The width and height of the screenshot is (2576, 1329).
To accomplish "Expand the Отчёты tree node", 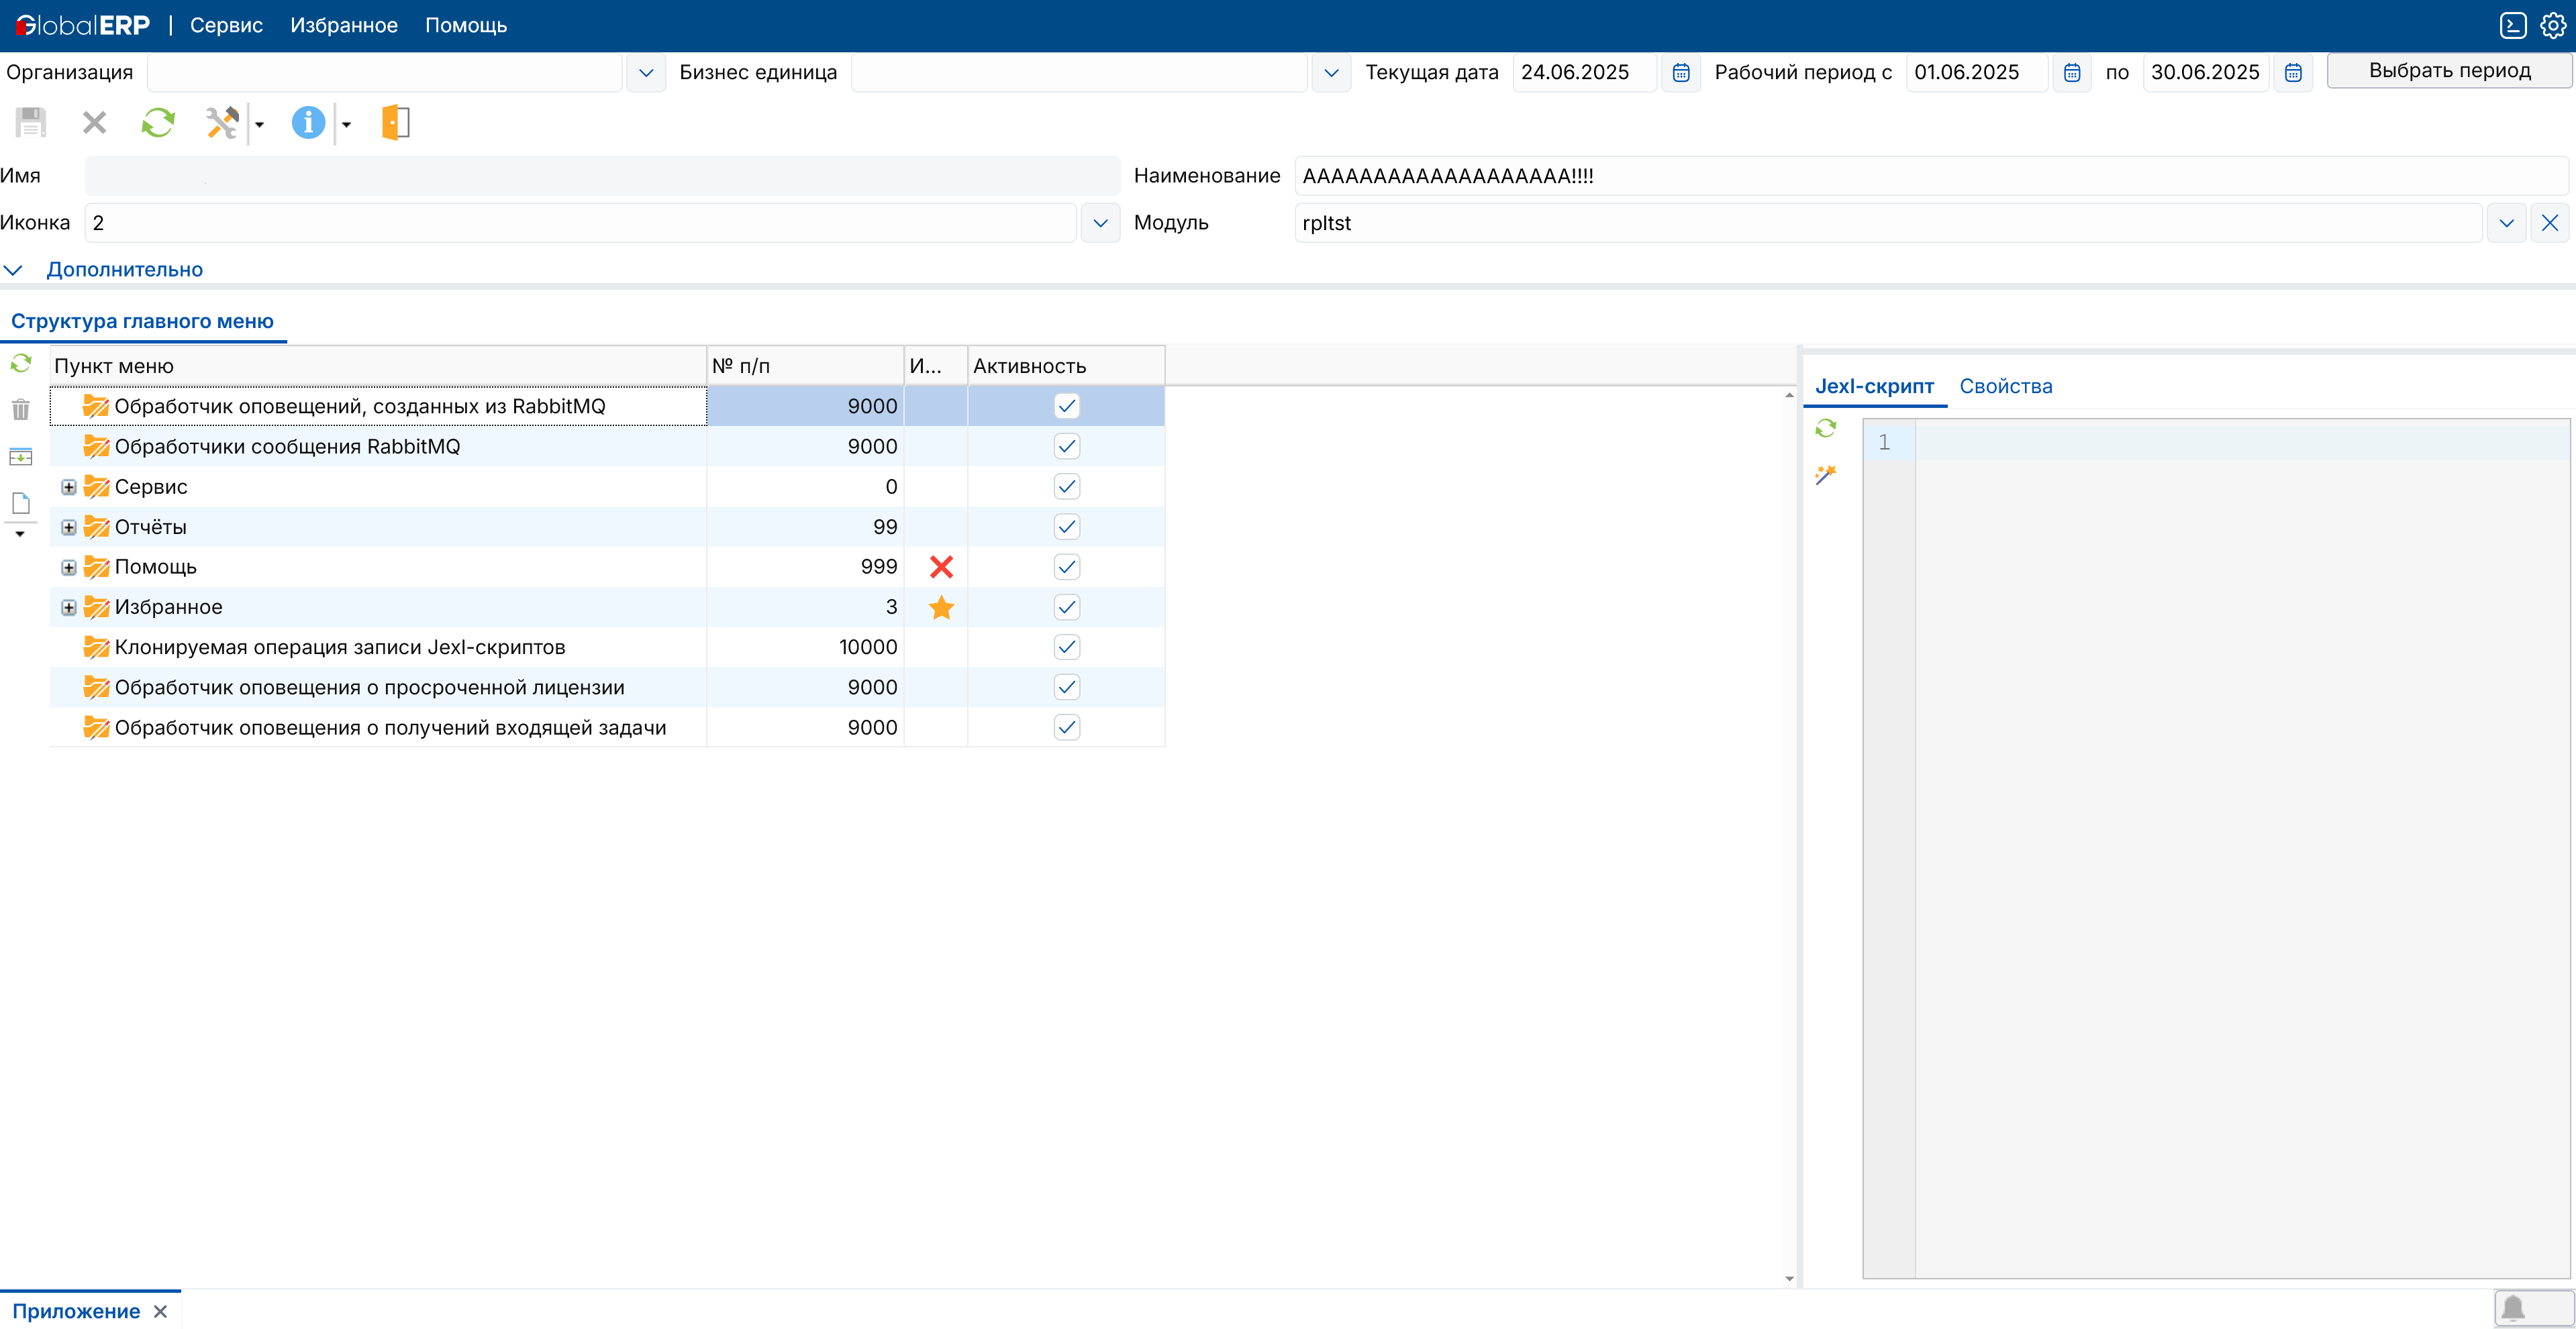I will pyautogui.click(x=68, y=527).
